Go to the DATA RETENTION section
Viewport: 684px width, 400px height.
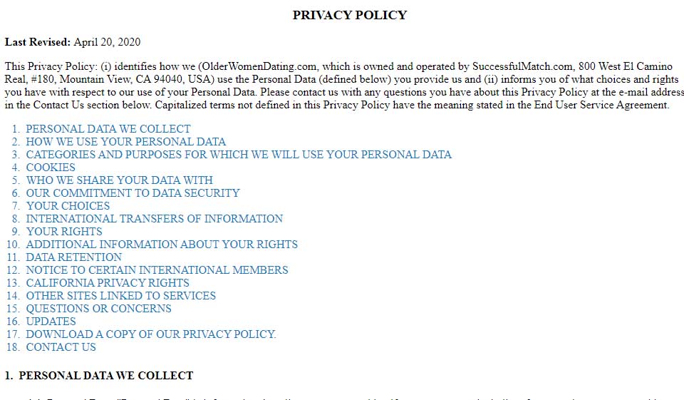[x=73, y=257]
